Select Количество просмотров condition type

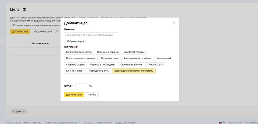[79, 52]
